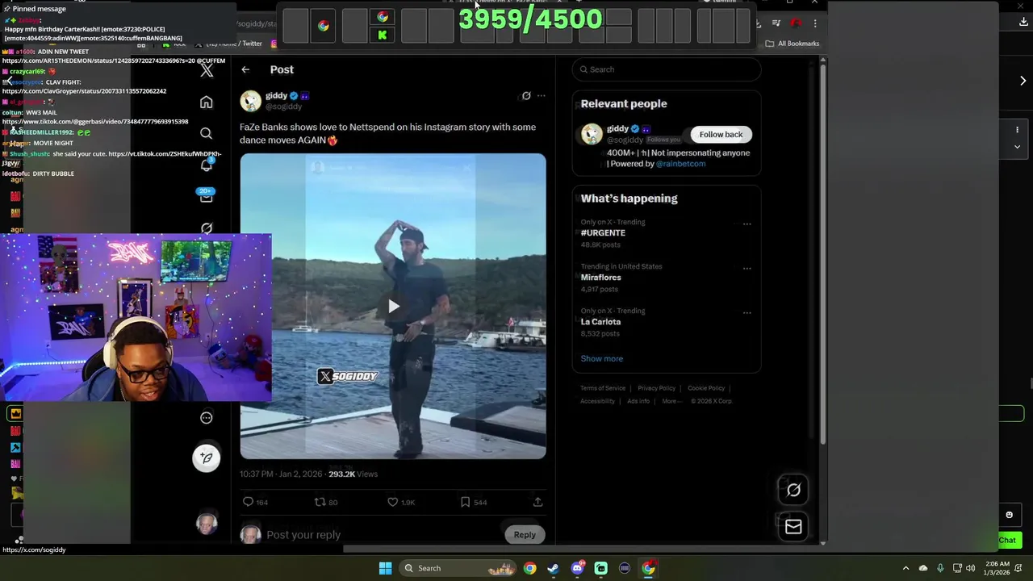Open Privacy Policy footer link
Image resolution: width=1033 pixels, height=581 pixels.
[656, 388]
